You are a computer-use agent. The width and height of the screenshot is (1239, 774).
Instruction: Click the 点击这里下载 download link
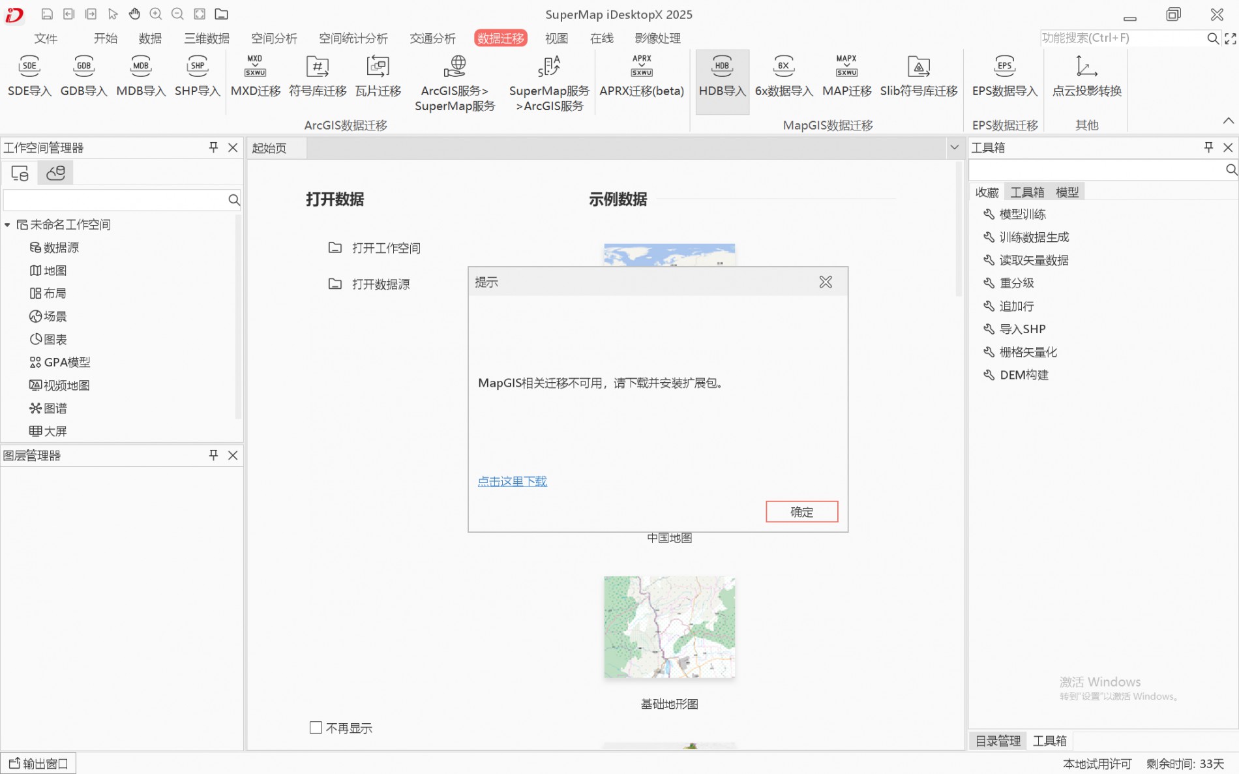coord(512,481)
